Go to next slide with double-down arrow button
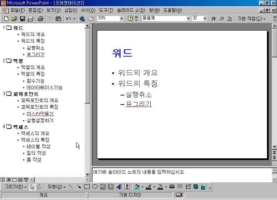This screenshot has height=200, width=277. coord(274,158)
